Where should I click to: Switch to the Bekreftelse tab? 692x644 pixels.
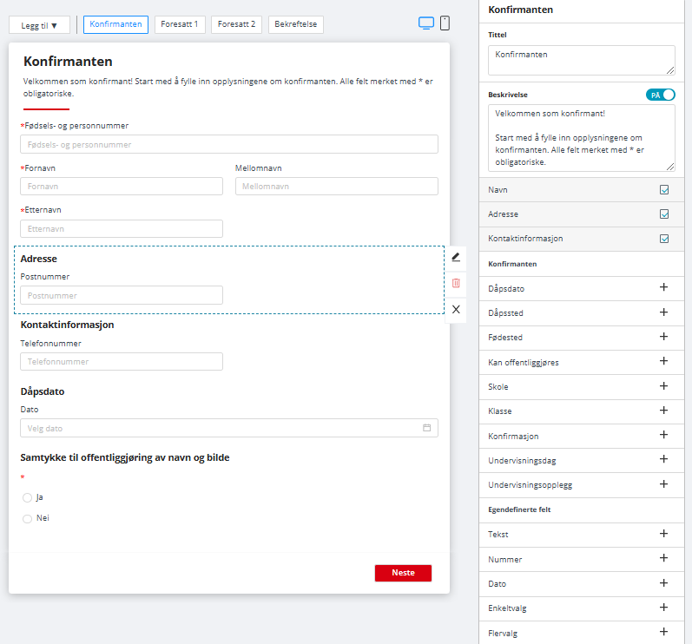tap(295, 24)
